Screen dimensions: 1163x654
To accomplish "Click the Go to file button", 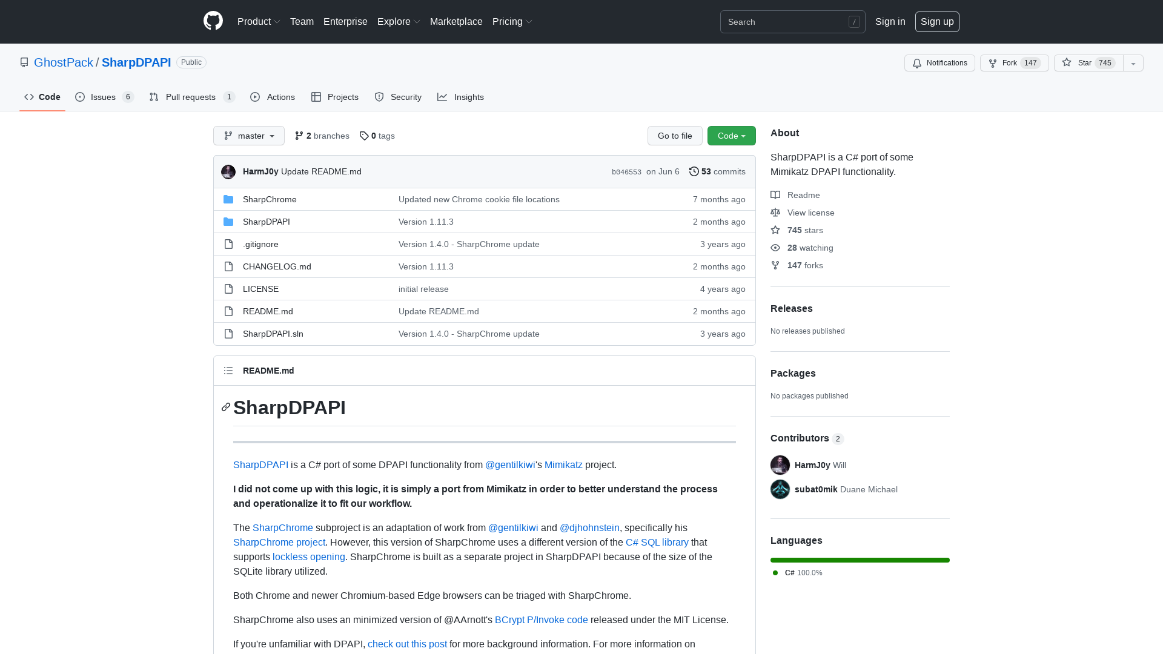I will [675, 136].
